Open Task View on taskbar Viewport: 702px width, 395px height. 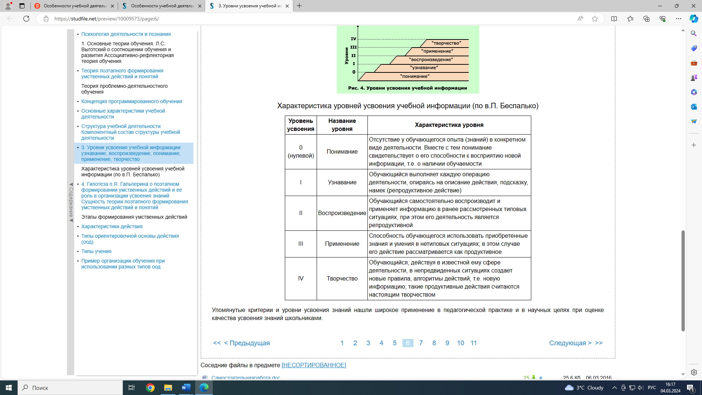click(x=132, y=388)
